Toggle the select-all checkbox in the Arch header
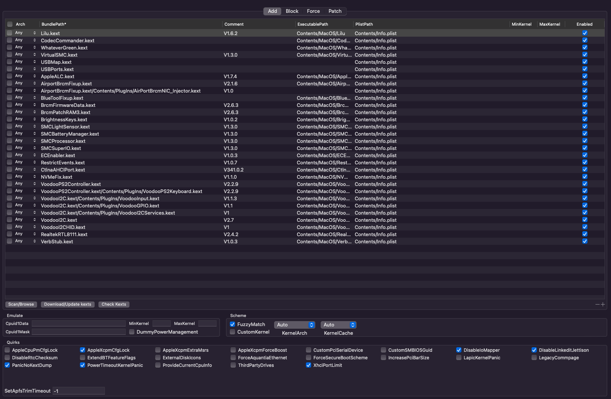Image resolution: width=611 pixels, height=399 pixels. tap(10, 24)
